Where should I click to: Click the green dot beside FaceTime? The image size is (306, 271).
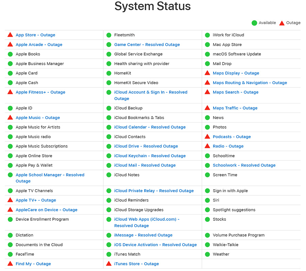(x=10, y=254)
